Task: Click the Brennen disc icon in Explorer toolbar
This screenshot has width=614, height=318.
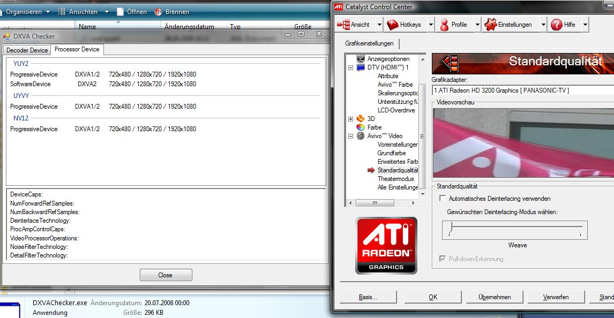Action: pos(159,11)
